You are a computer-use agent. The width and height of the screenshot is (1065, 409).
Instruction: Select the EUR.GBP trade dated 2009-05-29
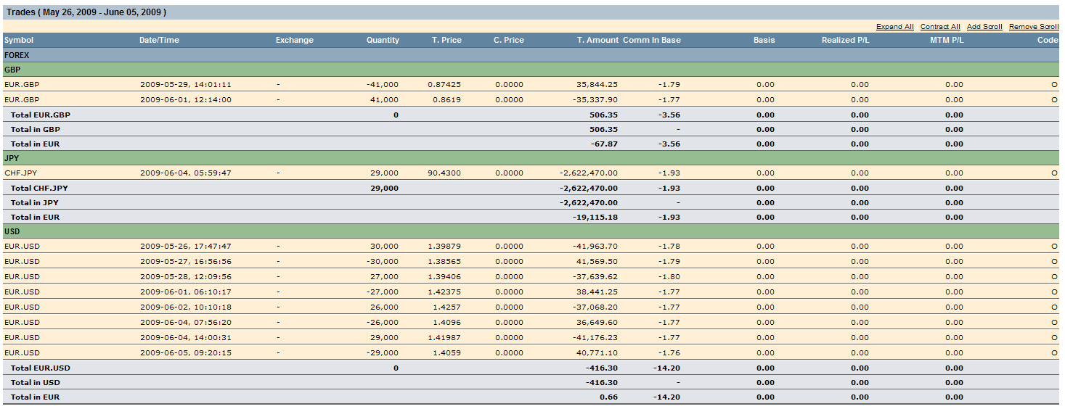(x=22, y=85)
